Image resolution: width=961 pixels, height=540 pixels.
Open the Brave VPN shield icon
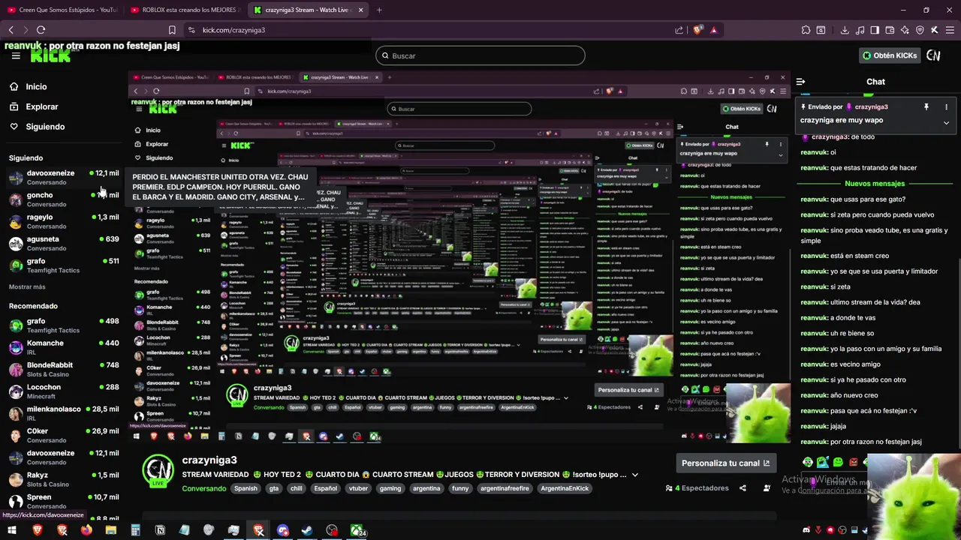click(x=920, y=30)
